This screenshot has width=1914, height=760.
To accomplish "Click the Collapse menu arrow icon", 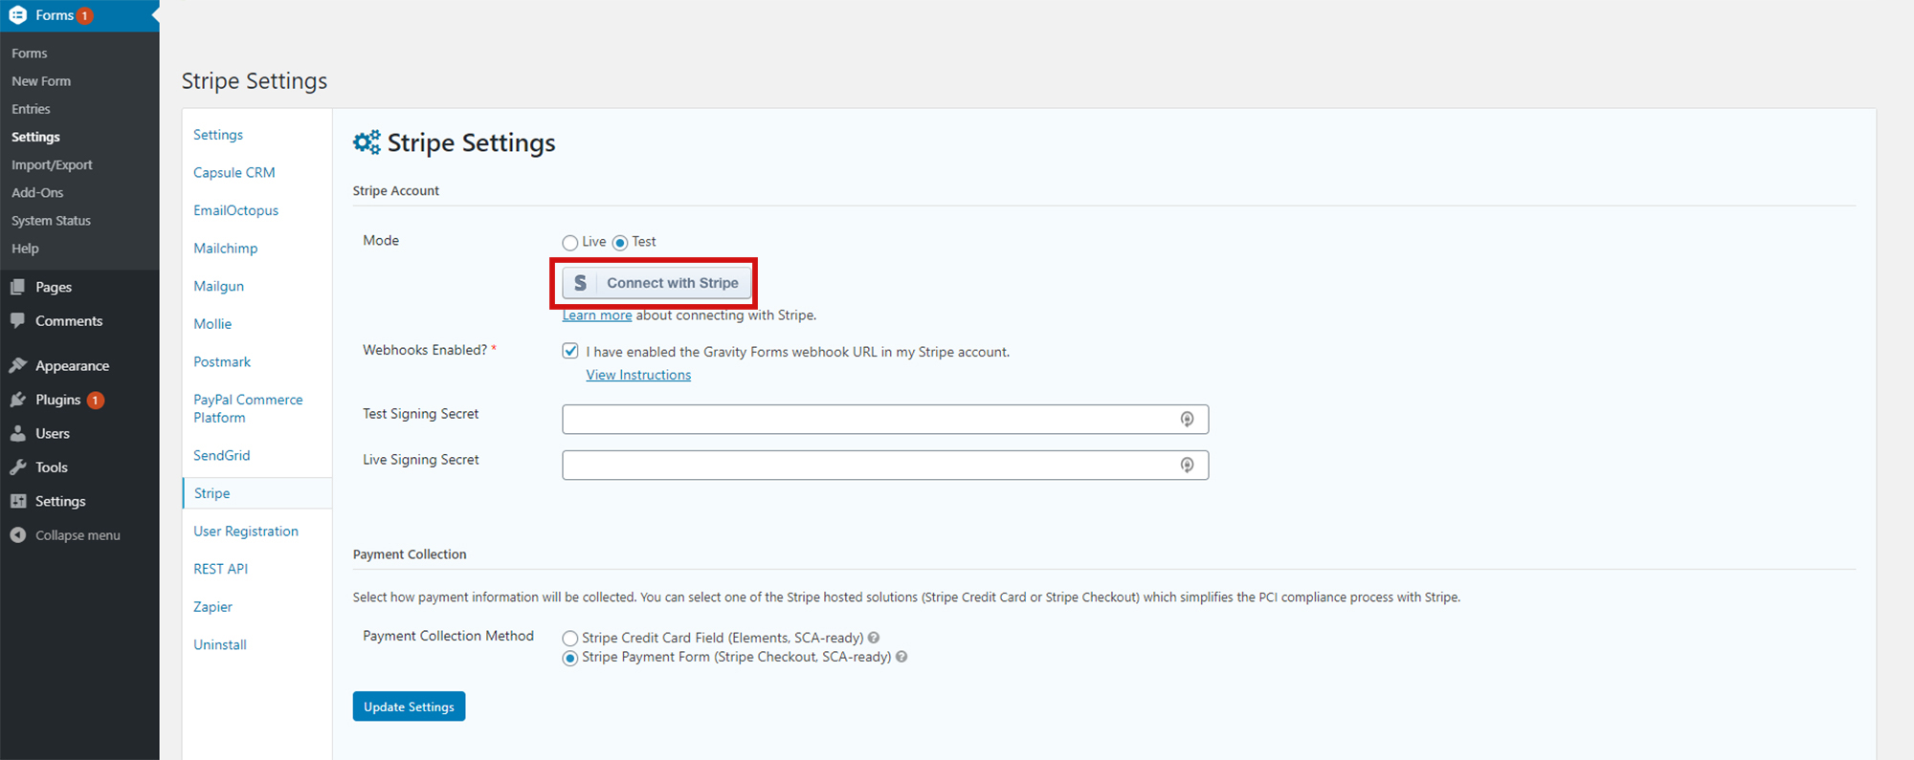I will (x=18, y=535).
